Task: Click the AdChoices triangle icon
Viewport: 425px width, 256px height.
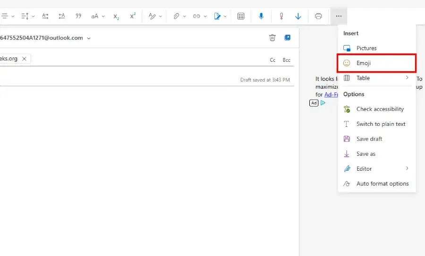Action: (323, 103)
